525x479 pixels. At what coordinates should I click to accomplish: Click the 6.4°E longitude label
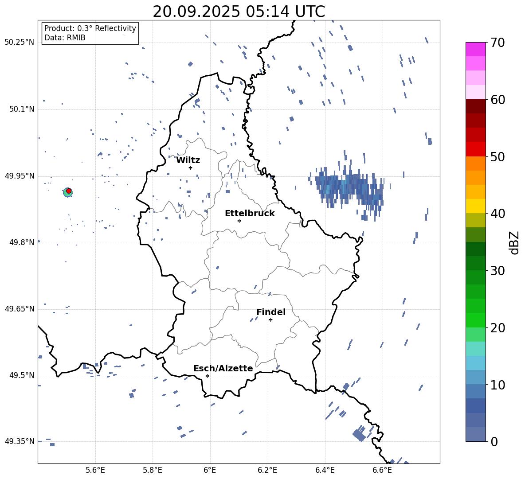tap(325, 471)
